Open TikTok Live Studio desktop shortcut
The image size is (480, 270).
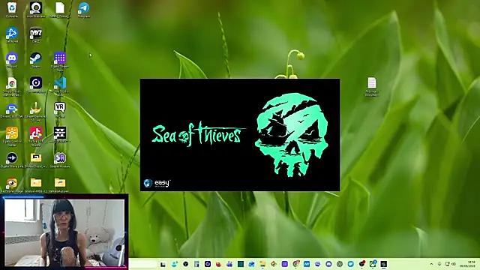point(36,136)
